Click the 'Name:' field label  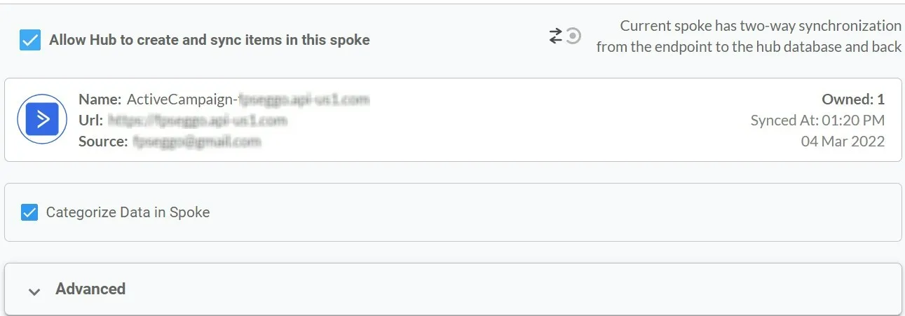[x=100, y=99]
